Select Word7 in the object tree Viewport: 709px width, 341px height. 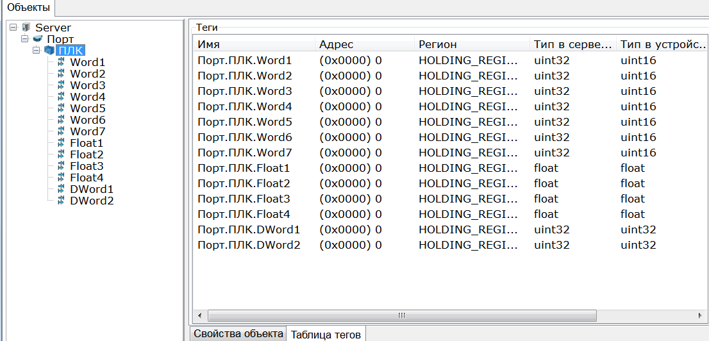click(87, 131)
